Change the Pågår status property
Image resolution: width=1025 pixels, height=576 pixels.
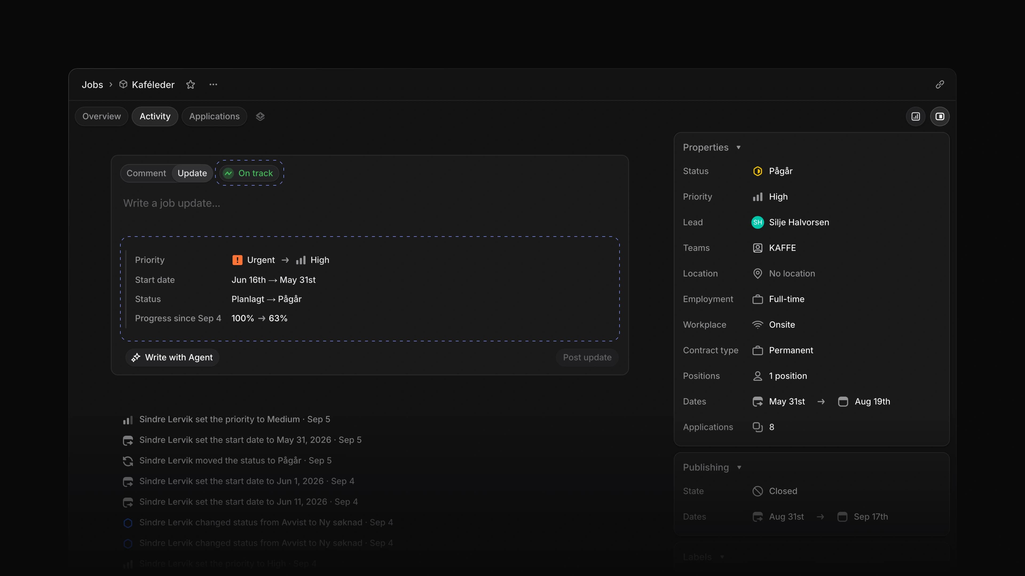(772, 171)
